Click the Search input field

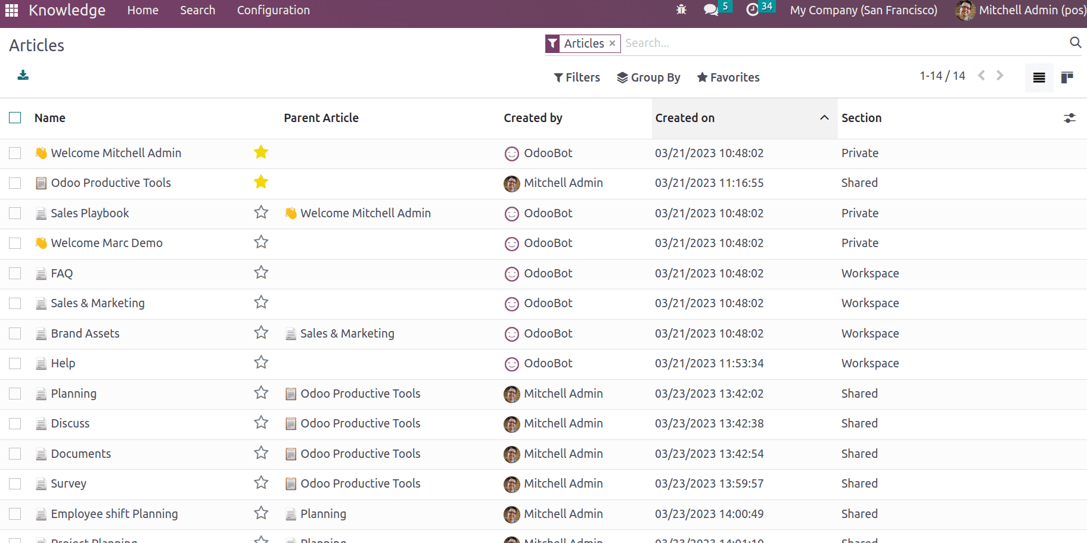(843, 43)
